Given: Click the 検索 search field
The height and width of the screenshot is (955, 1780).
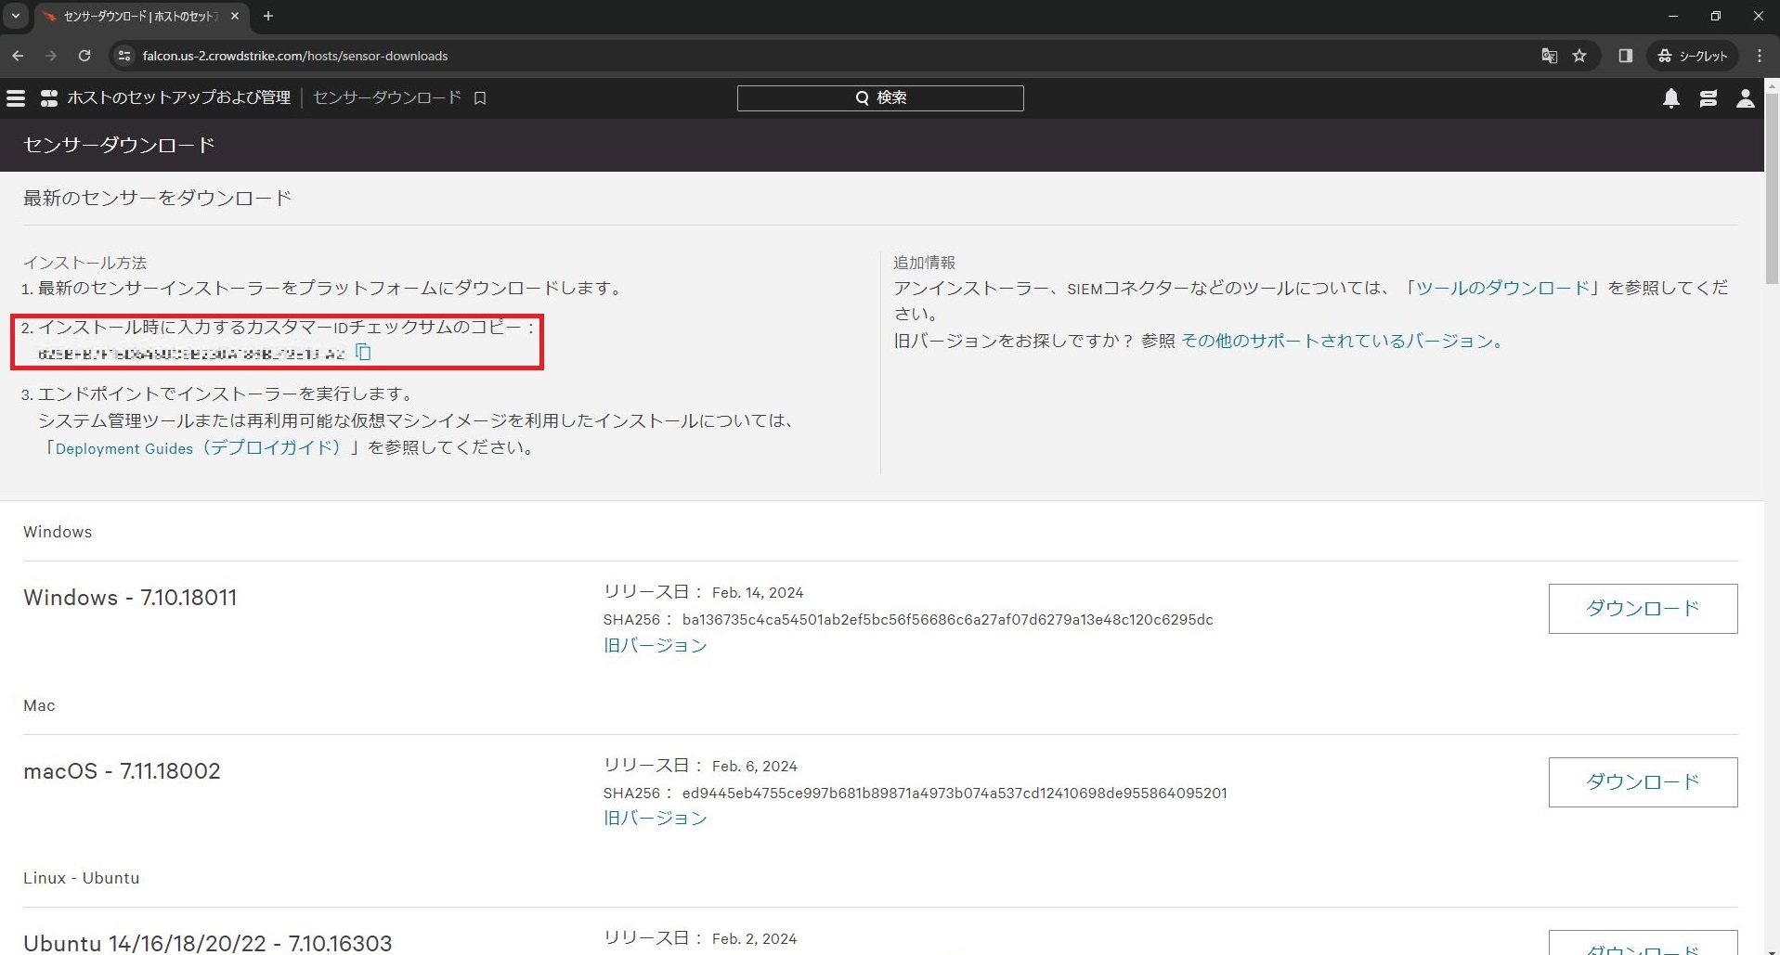Looking at the screenshot, I should coord(879,97).
